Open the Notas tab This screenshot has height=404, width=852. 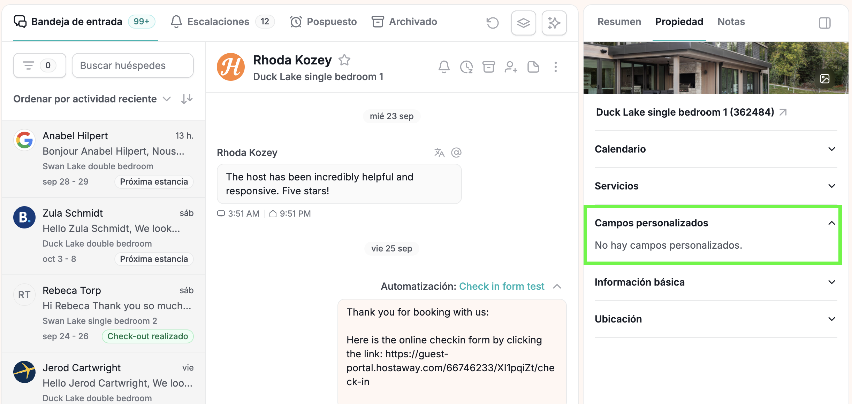[731, 22]
